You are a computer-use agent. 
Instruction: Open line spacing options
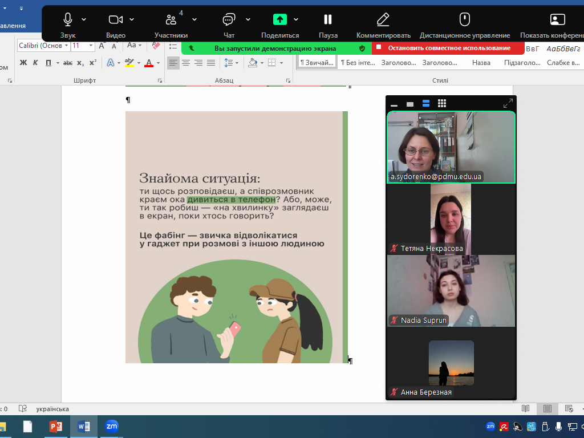point(231,63)
